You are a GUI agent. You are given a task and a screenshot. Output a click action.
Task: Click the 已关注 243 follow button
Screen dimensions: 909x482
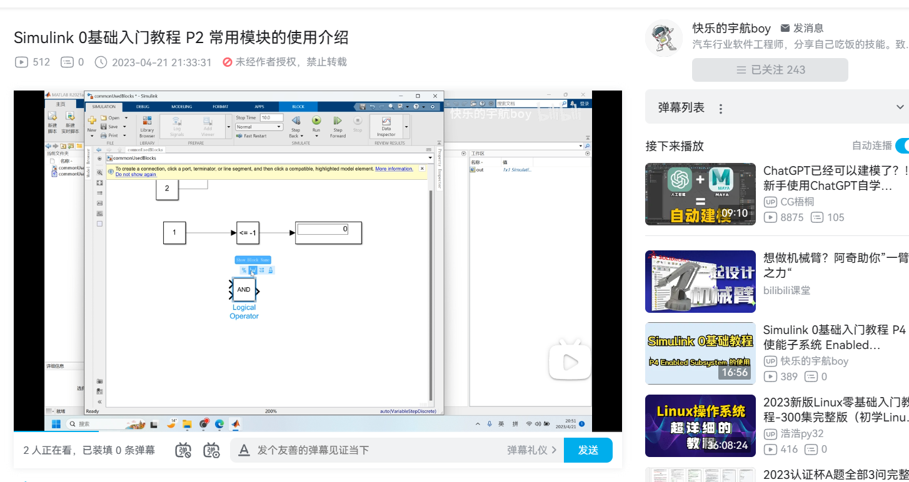(x=770, y=70)
